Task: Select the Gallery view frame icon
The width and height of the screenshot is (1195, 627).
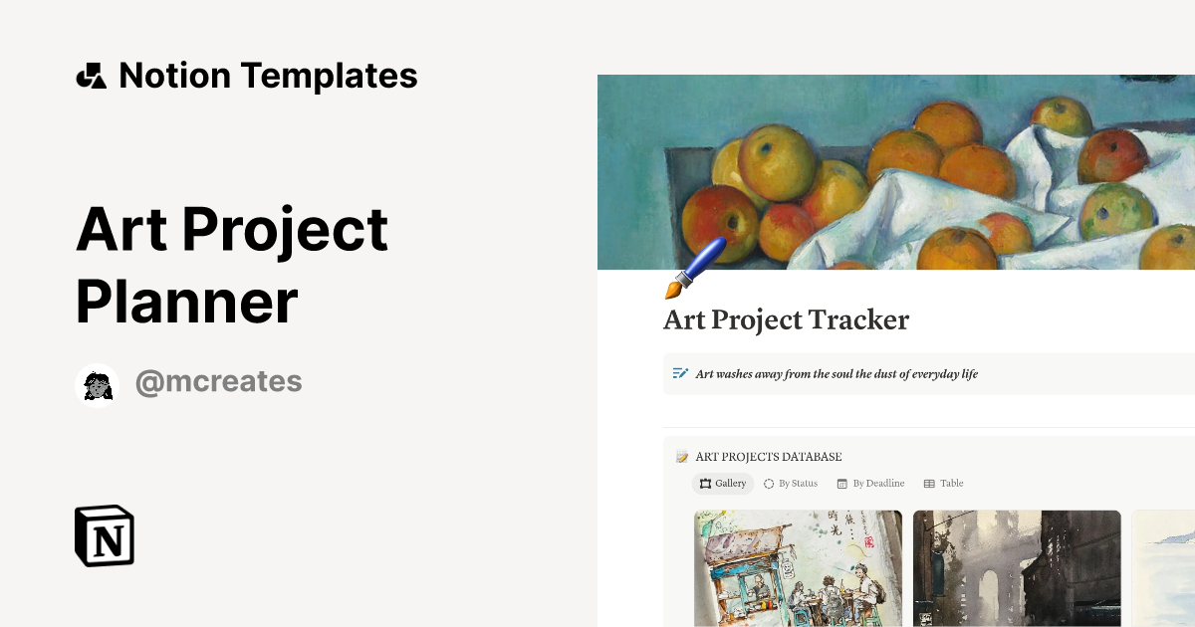Action: click(706, 484)
